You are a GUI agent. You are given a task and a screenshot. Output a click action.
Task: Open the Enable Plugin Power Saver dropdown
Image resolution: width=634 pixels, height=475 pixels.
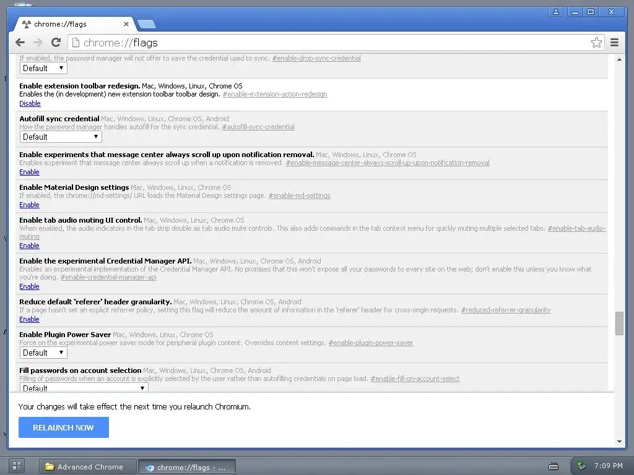(x=43, y=353)
